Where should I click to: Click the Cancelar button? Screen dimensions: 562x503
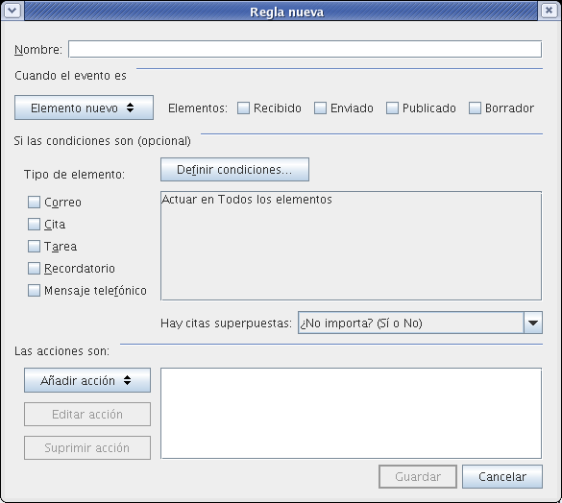point(502,476)
